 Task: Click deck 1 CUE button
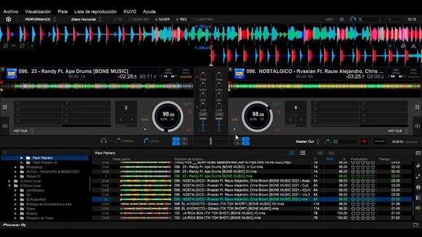[x=145, y=120]
